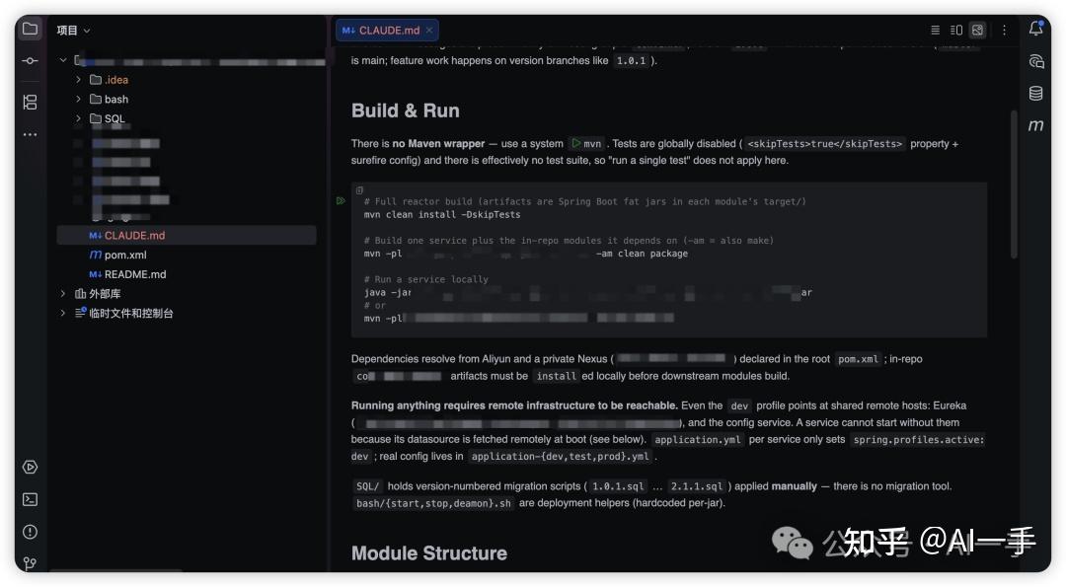Run the code block from the gutter
The height and width of the screenshot is (587, 1066).
tap(341, 201)
